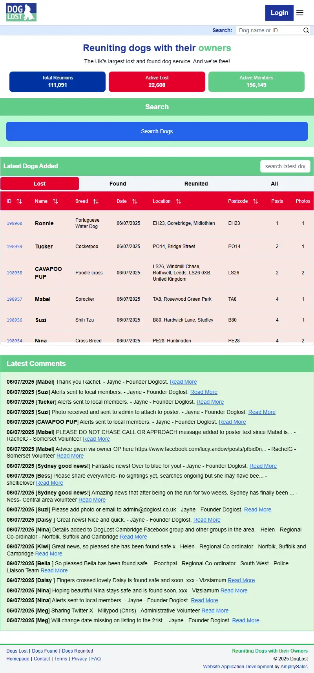Focus the search latest dogs field

click(x=285, y=166)
